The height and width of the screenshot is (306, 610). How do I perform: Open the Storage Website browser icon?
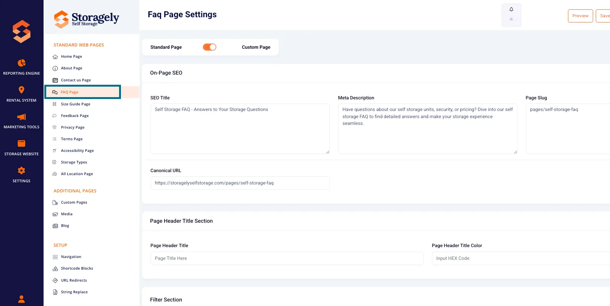pos(21,144)
